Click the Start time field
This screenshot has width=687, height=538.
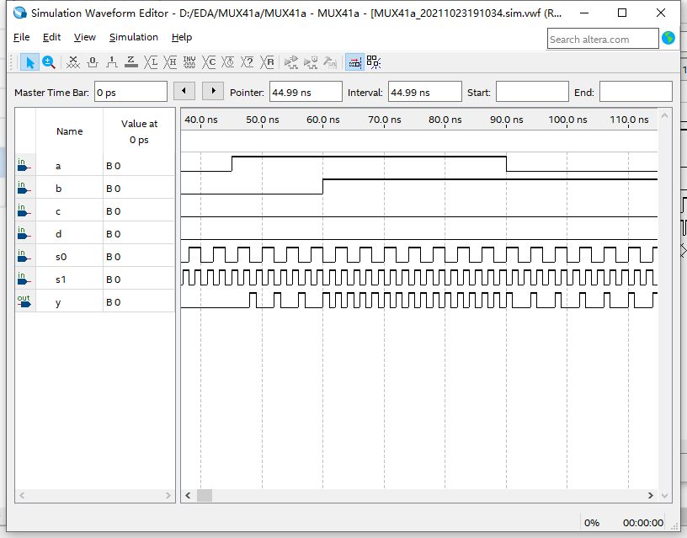click(532, 92)
